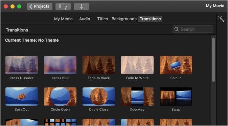This screenshot has width=228, height=126.
Task: Choose the Fade to Black transition
Action: click(x=99, y=65)
